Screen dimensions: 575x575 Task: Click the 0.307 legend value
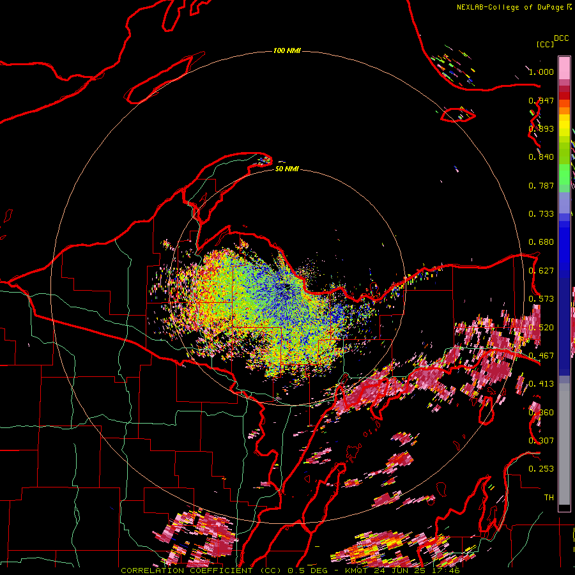541,440
